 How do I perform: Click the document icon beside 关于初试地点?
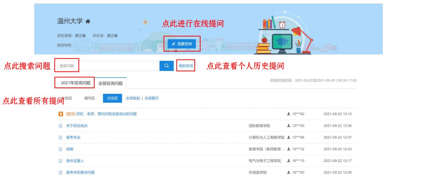tap(60, 126)
